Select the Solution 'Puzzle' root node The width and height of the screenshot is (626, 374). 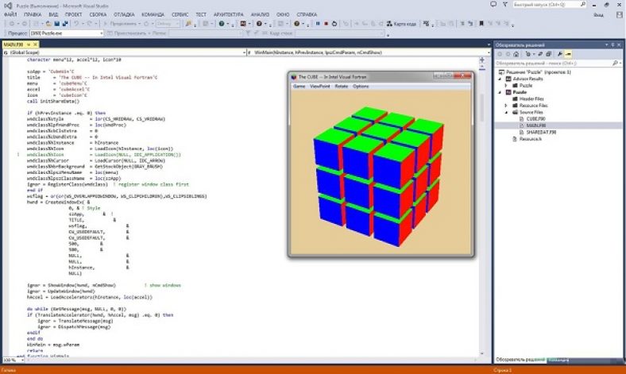[535, 72]
